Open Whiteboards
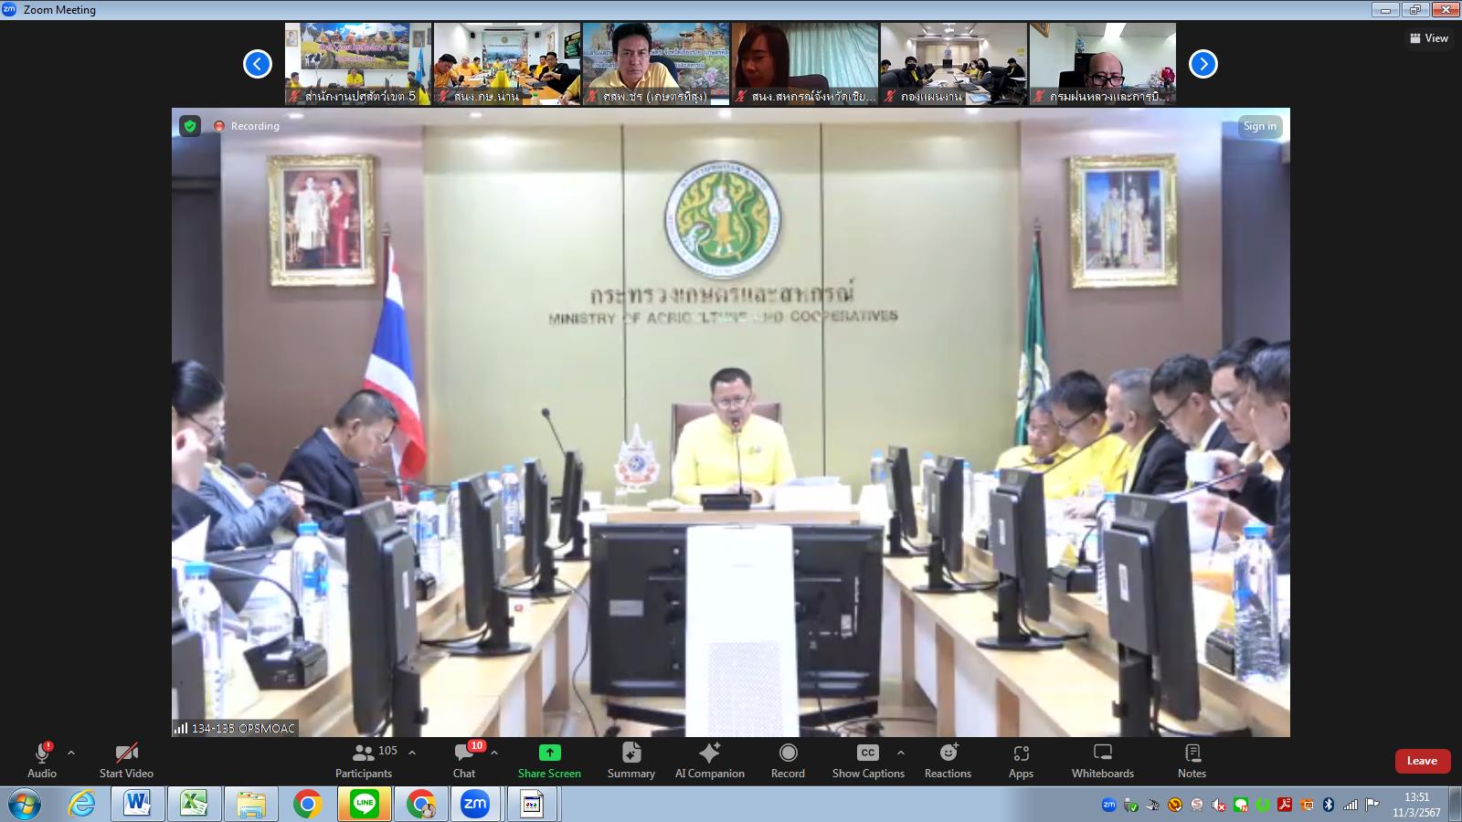The height and width of the screenshot is (822, 1462). (x=1102, y=760)
